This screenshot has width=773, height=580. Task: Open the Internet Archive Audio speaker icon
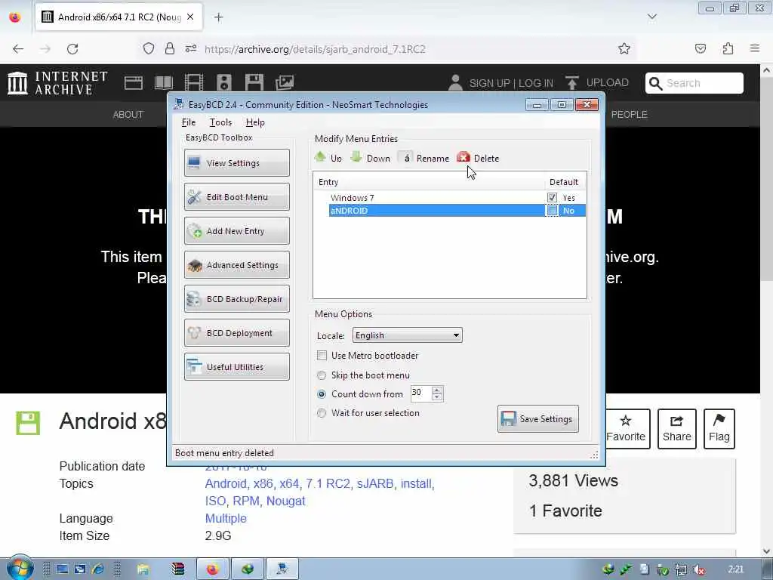coord(223,83)
